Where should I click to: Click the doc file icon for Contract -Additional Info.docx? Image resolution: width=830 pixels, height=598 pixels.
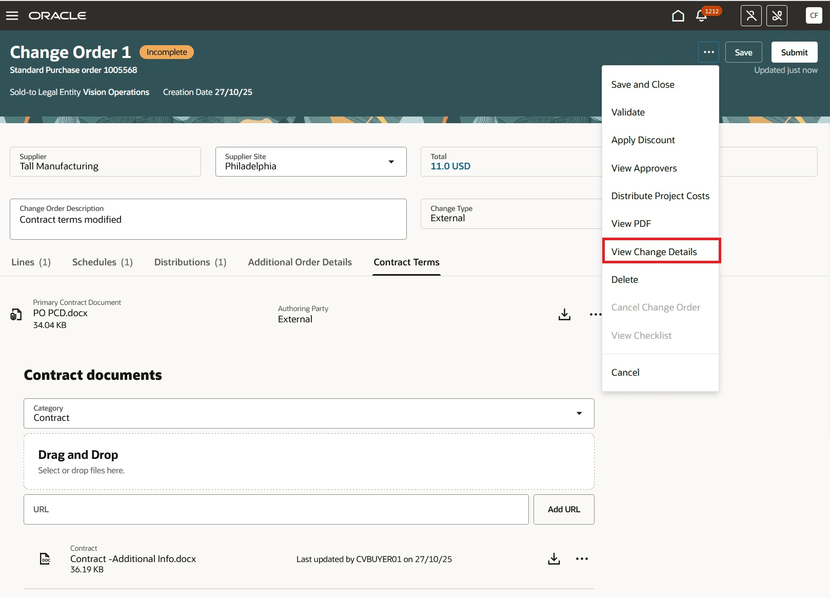45,558
